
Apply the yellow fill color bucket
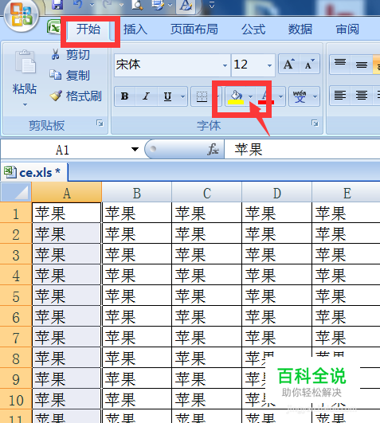pos(236,96)
